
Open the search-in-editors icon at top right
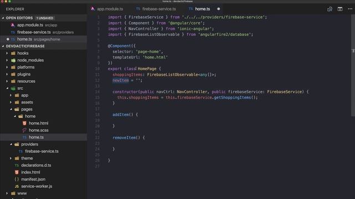(x=329, y=9)
